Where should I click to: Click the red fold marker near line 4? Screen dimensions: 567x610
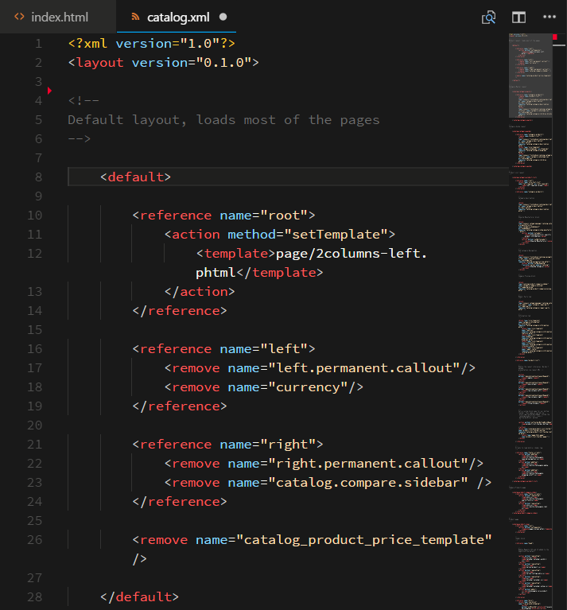pyautogui.click(x=49, y=91)
